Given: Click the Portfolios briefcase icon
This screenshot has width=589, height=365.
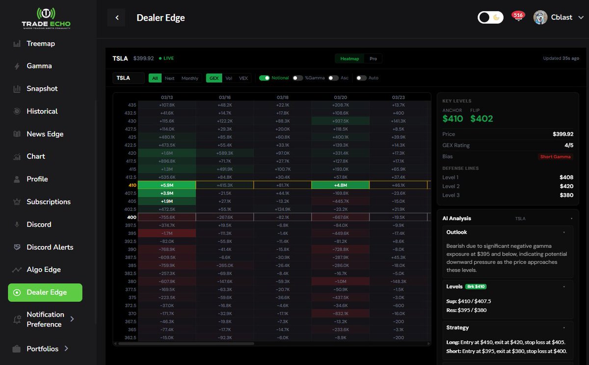Looking at the screenshot, I should pos(17,349).
